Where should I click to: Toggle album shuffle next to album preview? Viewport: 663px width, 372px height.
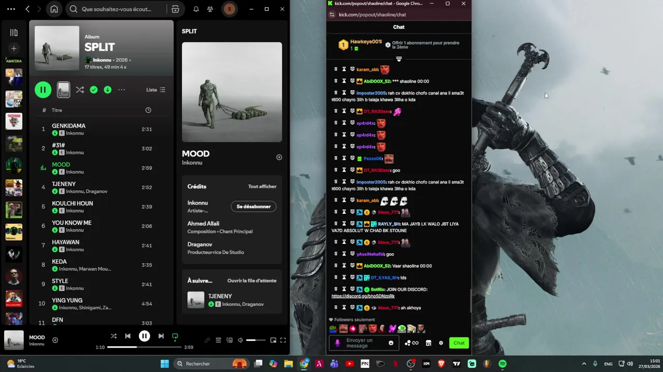click(x=80, y=90)
